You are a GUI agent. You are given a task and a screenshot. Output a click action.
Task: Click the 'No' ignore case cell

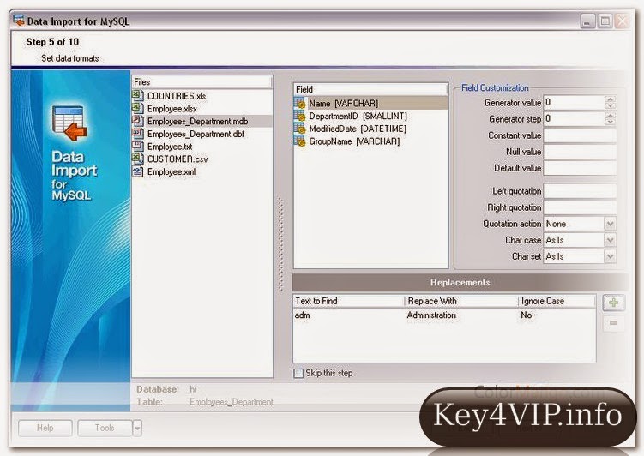pos(527,315)
